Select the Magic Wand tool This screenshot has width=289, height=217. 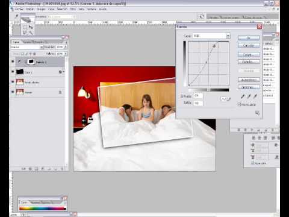(x=31, y=33)
